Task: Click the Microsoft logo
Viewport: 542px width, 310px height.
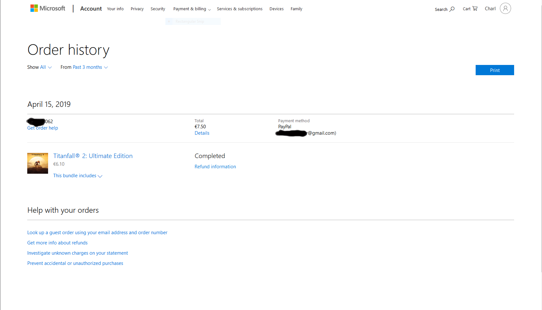Action: pyautogui.click(x=47, y=8)
